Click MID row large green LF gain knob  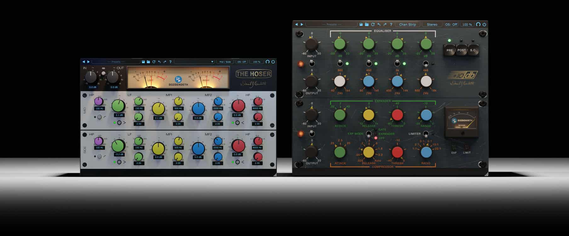[118, 106]
